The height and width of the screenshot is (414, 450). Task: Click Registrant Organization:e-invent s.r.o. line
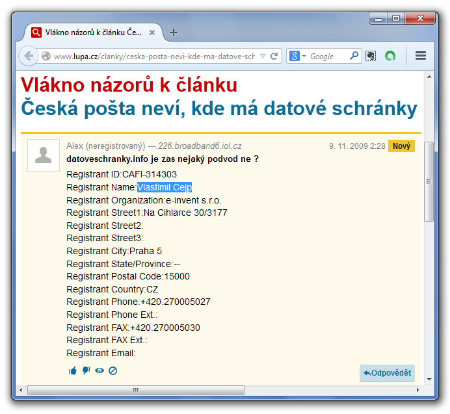point(144,200)
